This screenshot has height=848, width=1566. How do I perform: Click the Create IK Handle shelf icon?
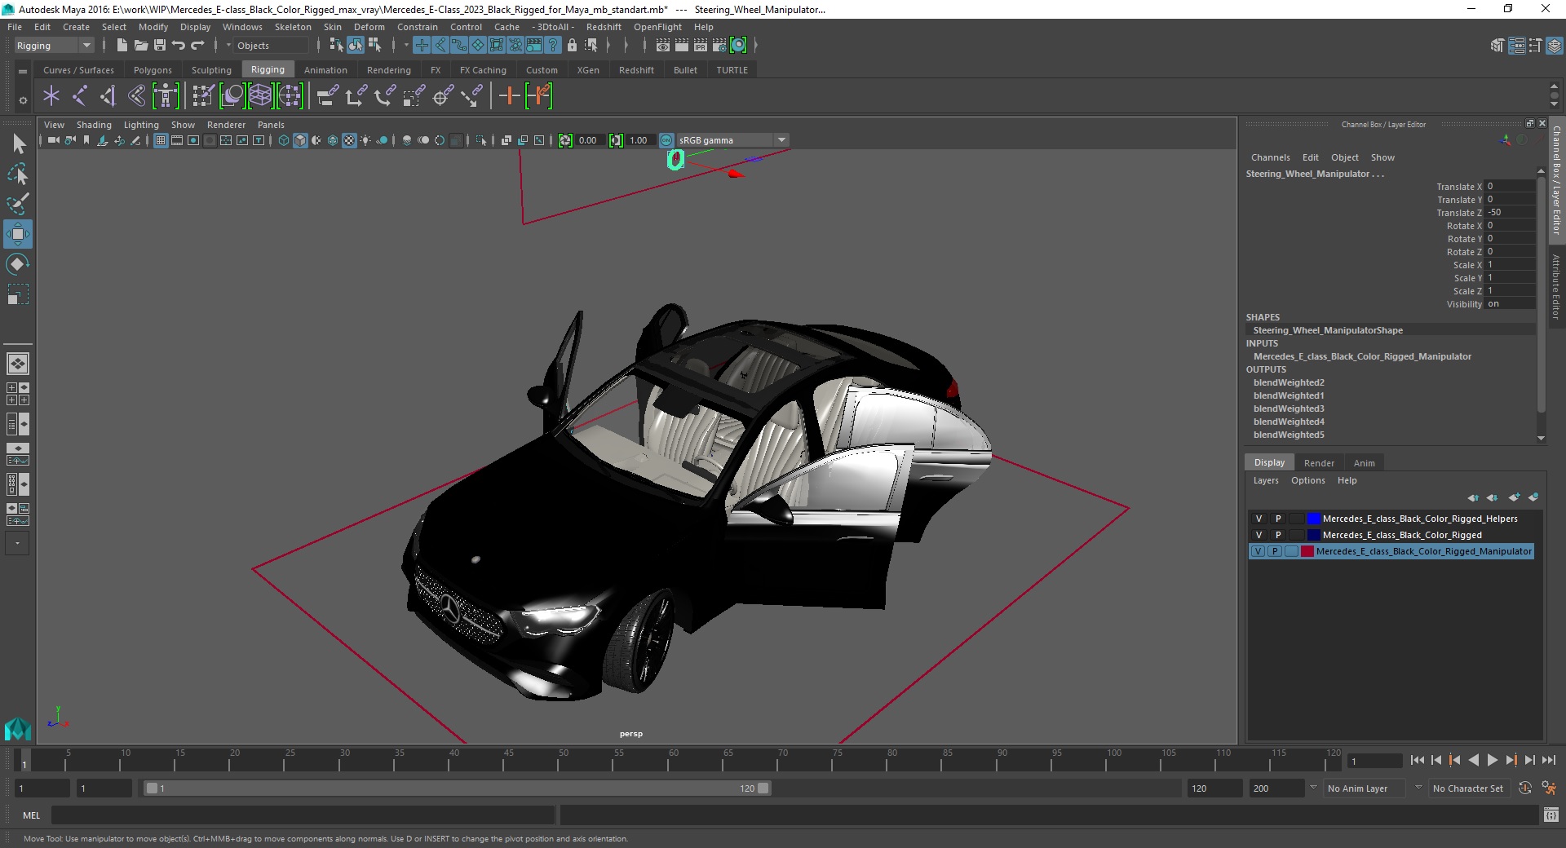(108, 96)
